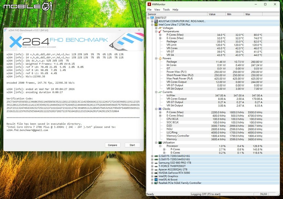Click the Intel Core Ultra CPU chip icon
The width and height of the screenshot is (283, 199).
click(x=156, y=25)
